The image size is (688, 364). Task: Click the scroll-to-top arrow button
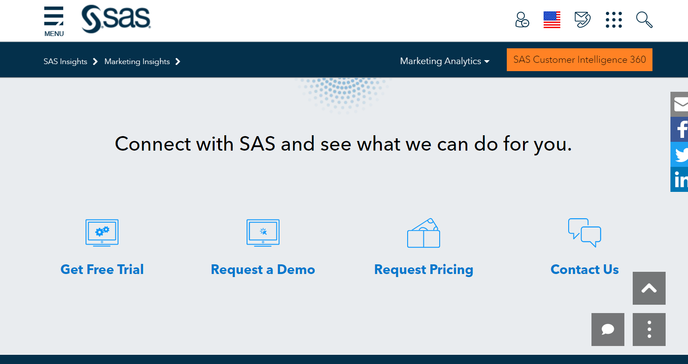pyautogui.click(x=649, y=288)
